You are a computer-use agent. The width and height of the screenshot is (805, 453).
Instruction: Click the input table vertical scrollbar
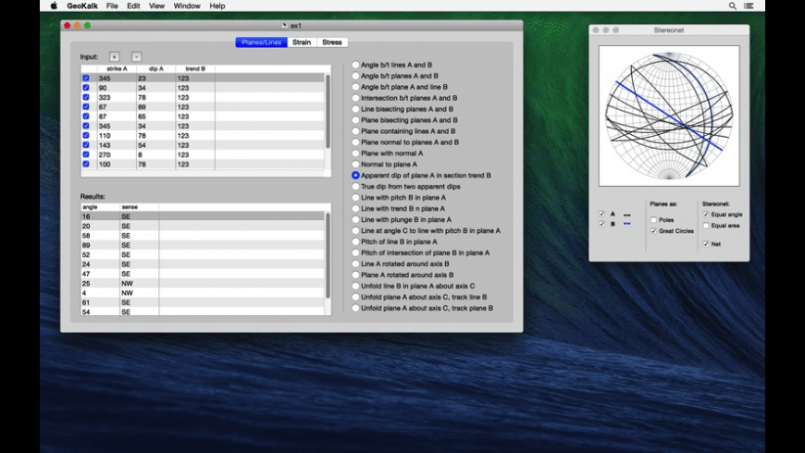[328, 111]
